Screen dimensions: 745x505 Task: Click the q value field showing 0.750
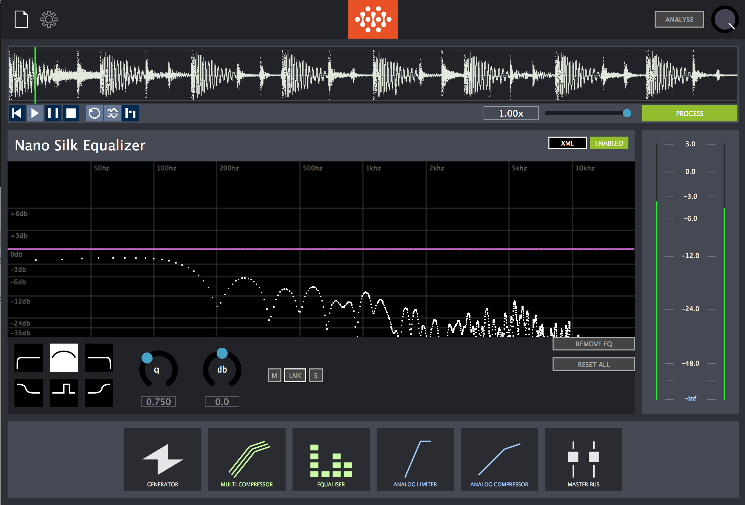159,402
